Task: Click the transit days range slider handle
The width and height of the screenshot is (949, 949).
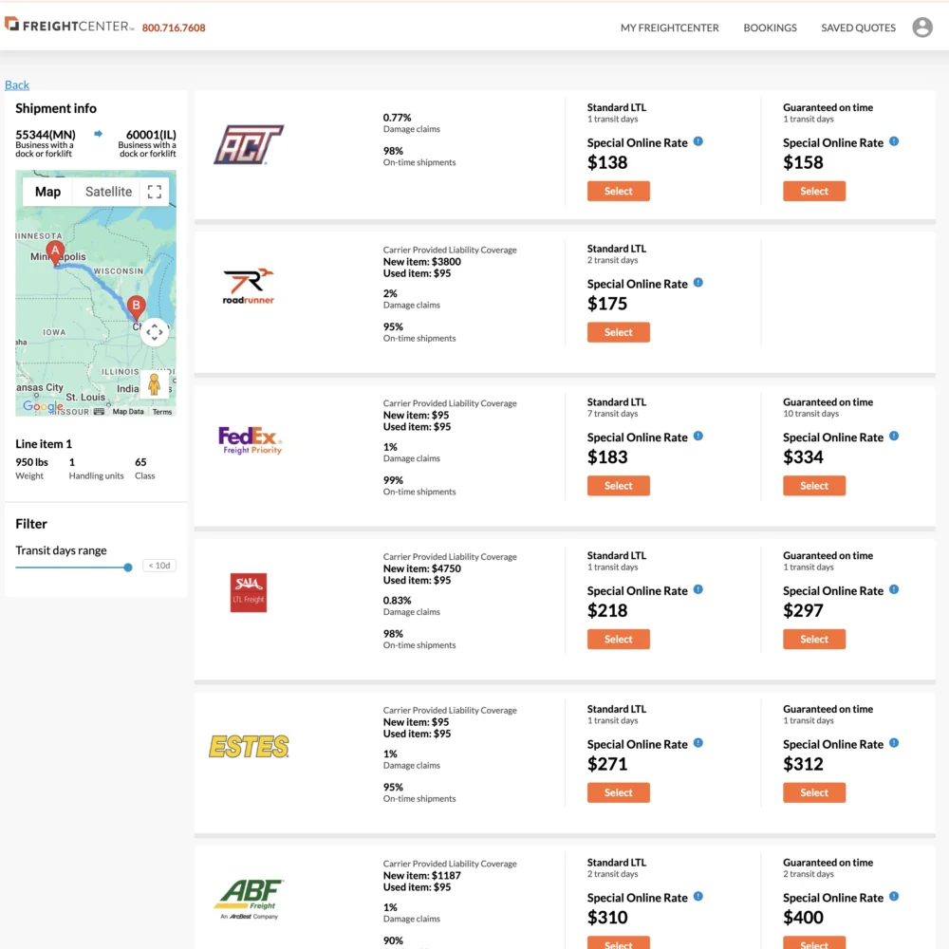Action: click(x=128, y=568)
